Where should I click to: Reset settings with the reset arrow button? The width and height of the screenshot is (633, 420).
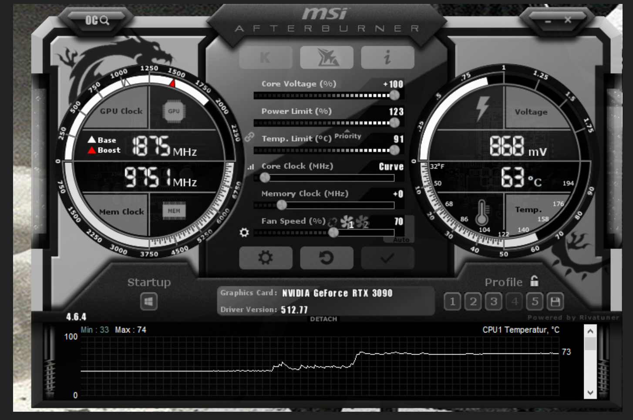(327, 258)
